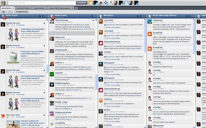Click the Twitter icon in Mentions header
206x128 pixels.
tap(101, 16)
